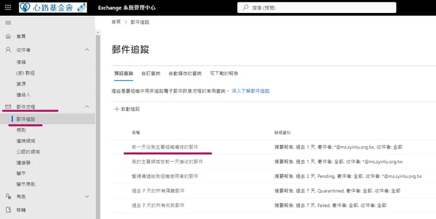The width and height of the screenshot is (436, 219).
Task: Open query 暫緩傳送給我組織使用者的郵件
Action: point(165,176)
